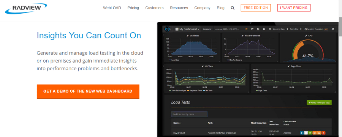Toggle the UTC badge by Session Duration
Viewport: 342px width, 137px height.
pos(326,29)
